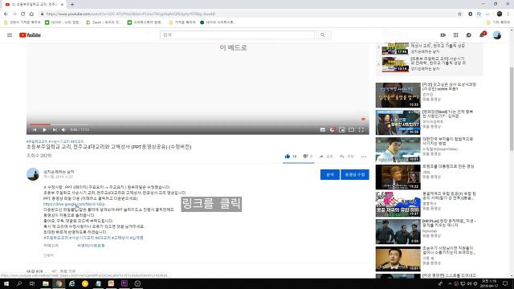Toggle subtitles in the player

[x=323, y=130]
